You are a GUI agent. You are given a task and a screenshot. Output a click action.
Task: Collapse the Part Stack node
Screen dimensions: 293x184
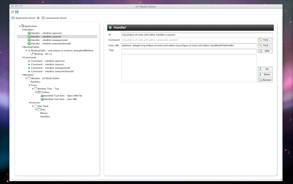click(32, 106)
